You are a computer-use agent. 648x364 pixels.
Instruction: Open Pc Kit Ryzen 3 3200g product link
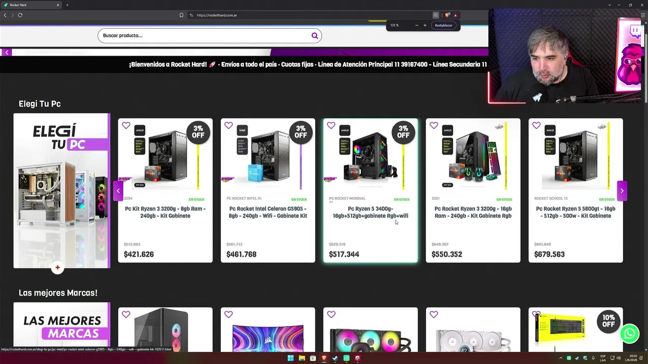[165, 212]
